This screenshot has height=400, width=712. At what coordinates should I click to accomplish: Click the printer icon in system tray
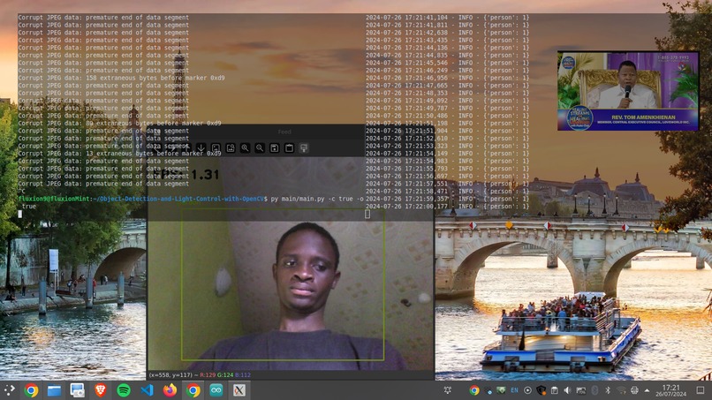click(x=634, y=390)
